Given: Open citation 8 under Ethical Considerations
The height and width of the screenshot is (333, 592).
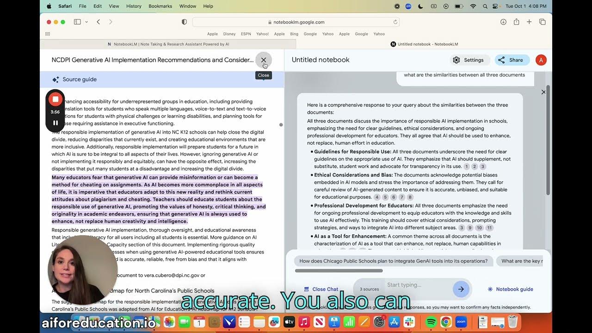Looking at the screenshot, I should click(410, 197).
